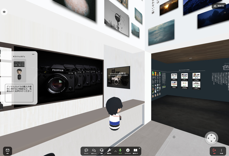Click the headset consultation icon

point(102,151)
